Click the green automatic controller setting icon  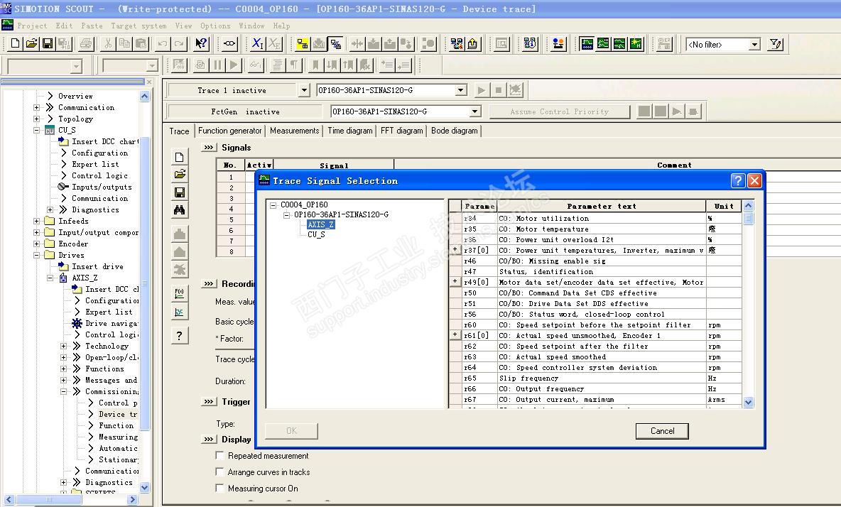tap(636, 43)
